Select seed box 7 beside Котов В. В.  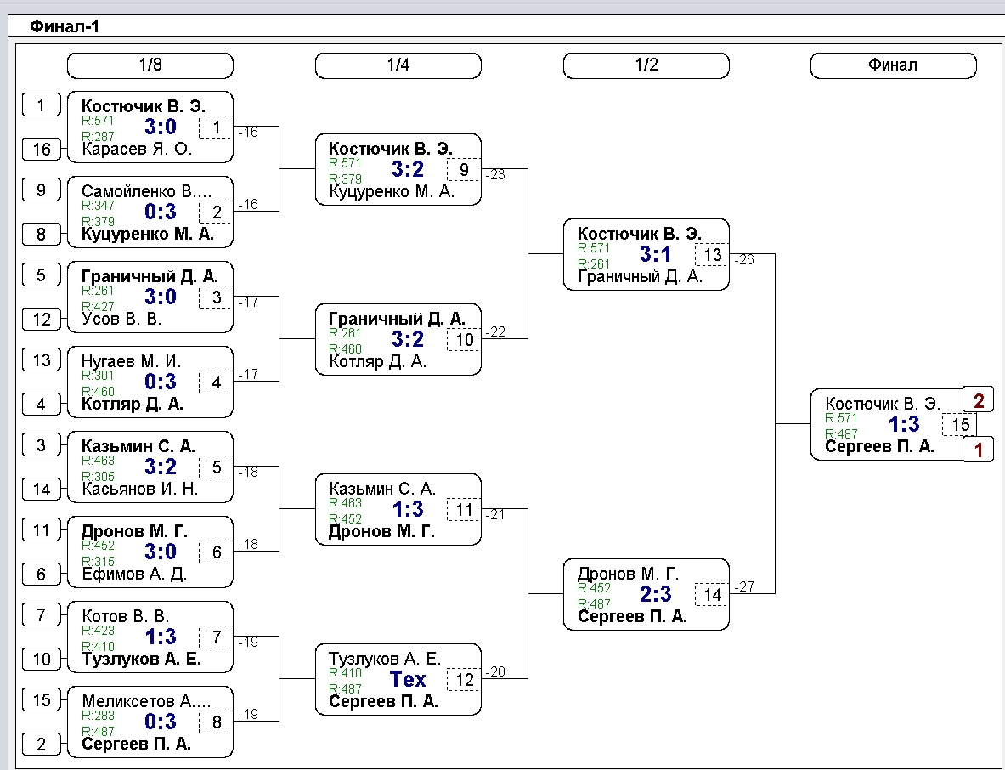(x=41, y=615)
